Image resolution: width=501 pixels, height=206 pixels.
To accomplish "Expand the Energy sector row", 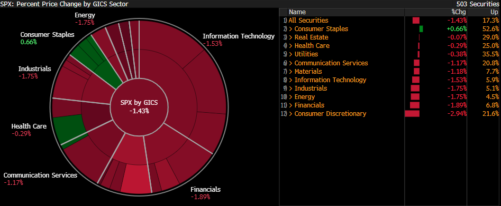I will click(x=290, y=97).
